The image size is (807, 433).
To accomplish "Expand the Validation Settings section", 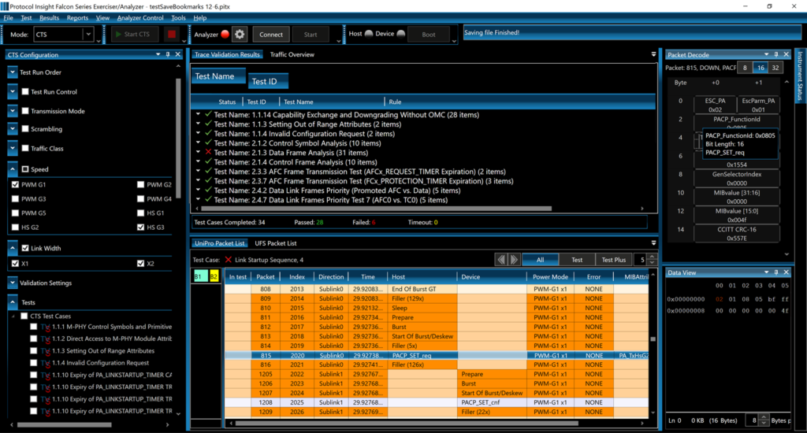I will point(13,283).
